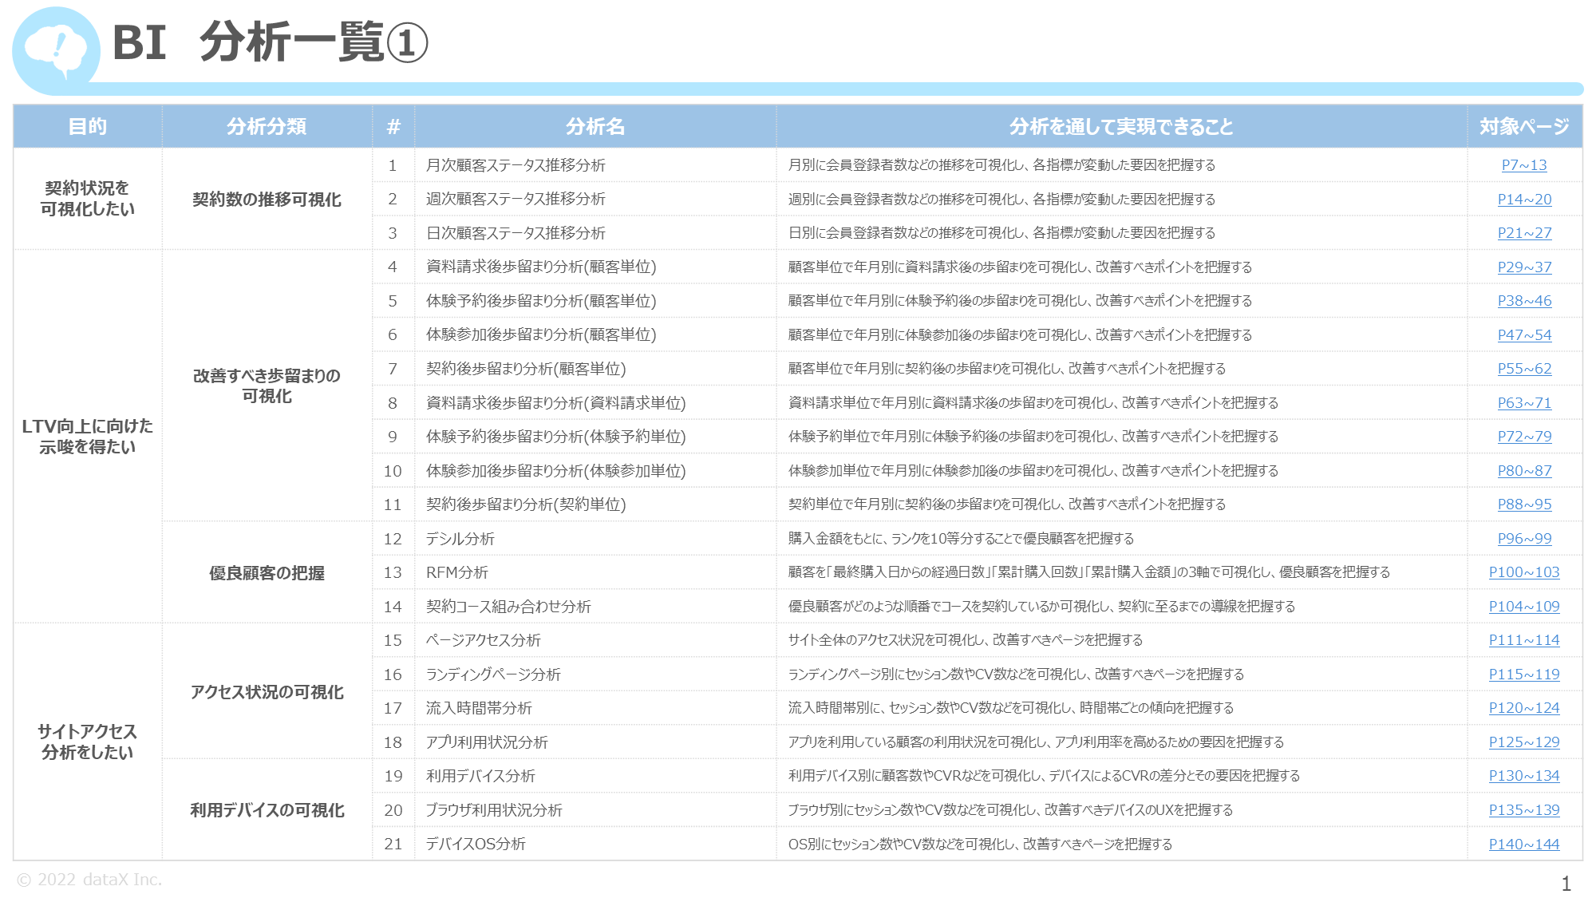Open page link P29~37
Viewport: 1596px width, 898px height.
pyautogui.click(x=1524, y=267)
